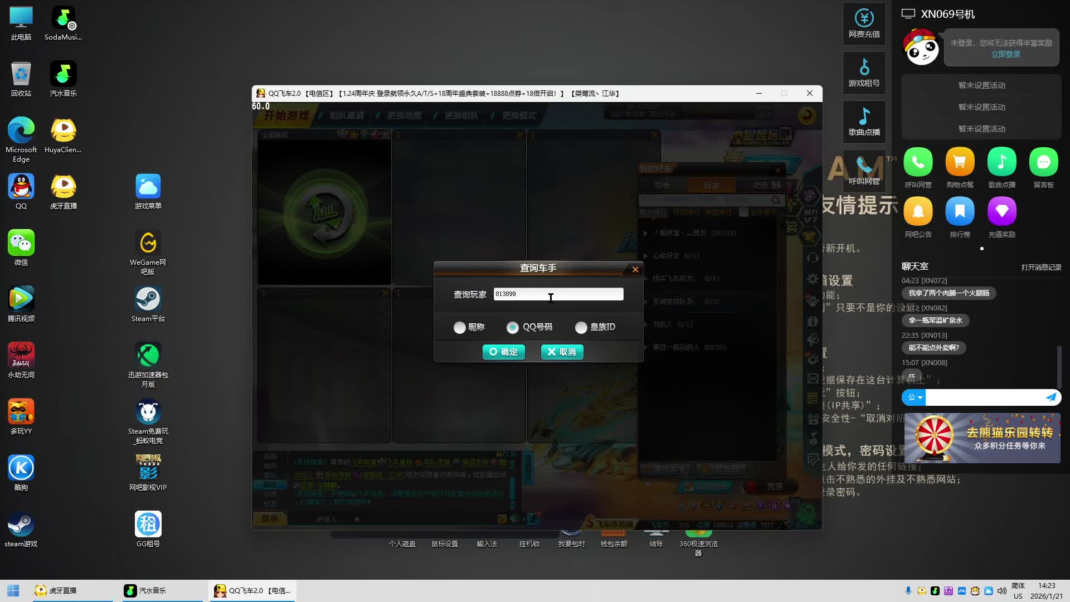1070x602 pixels.
Task: Click the 确定 confirm button
Action: [x=503, y=352]
